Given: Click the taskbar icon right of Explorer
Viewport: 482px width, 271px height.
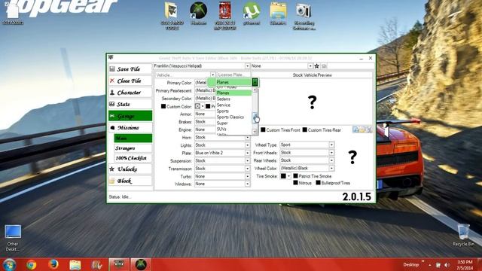Looking at the screenshot, I should point(97,264).
